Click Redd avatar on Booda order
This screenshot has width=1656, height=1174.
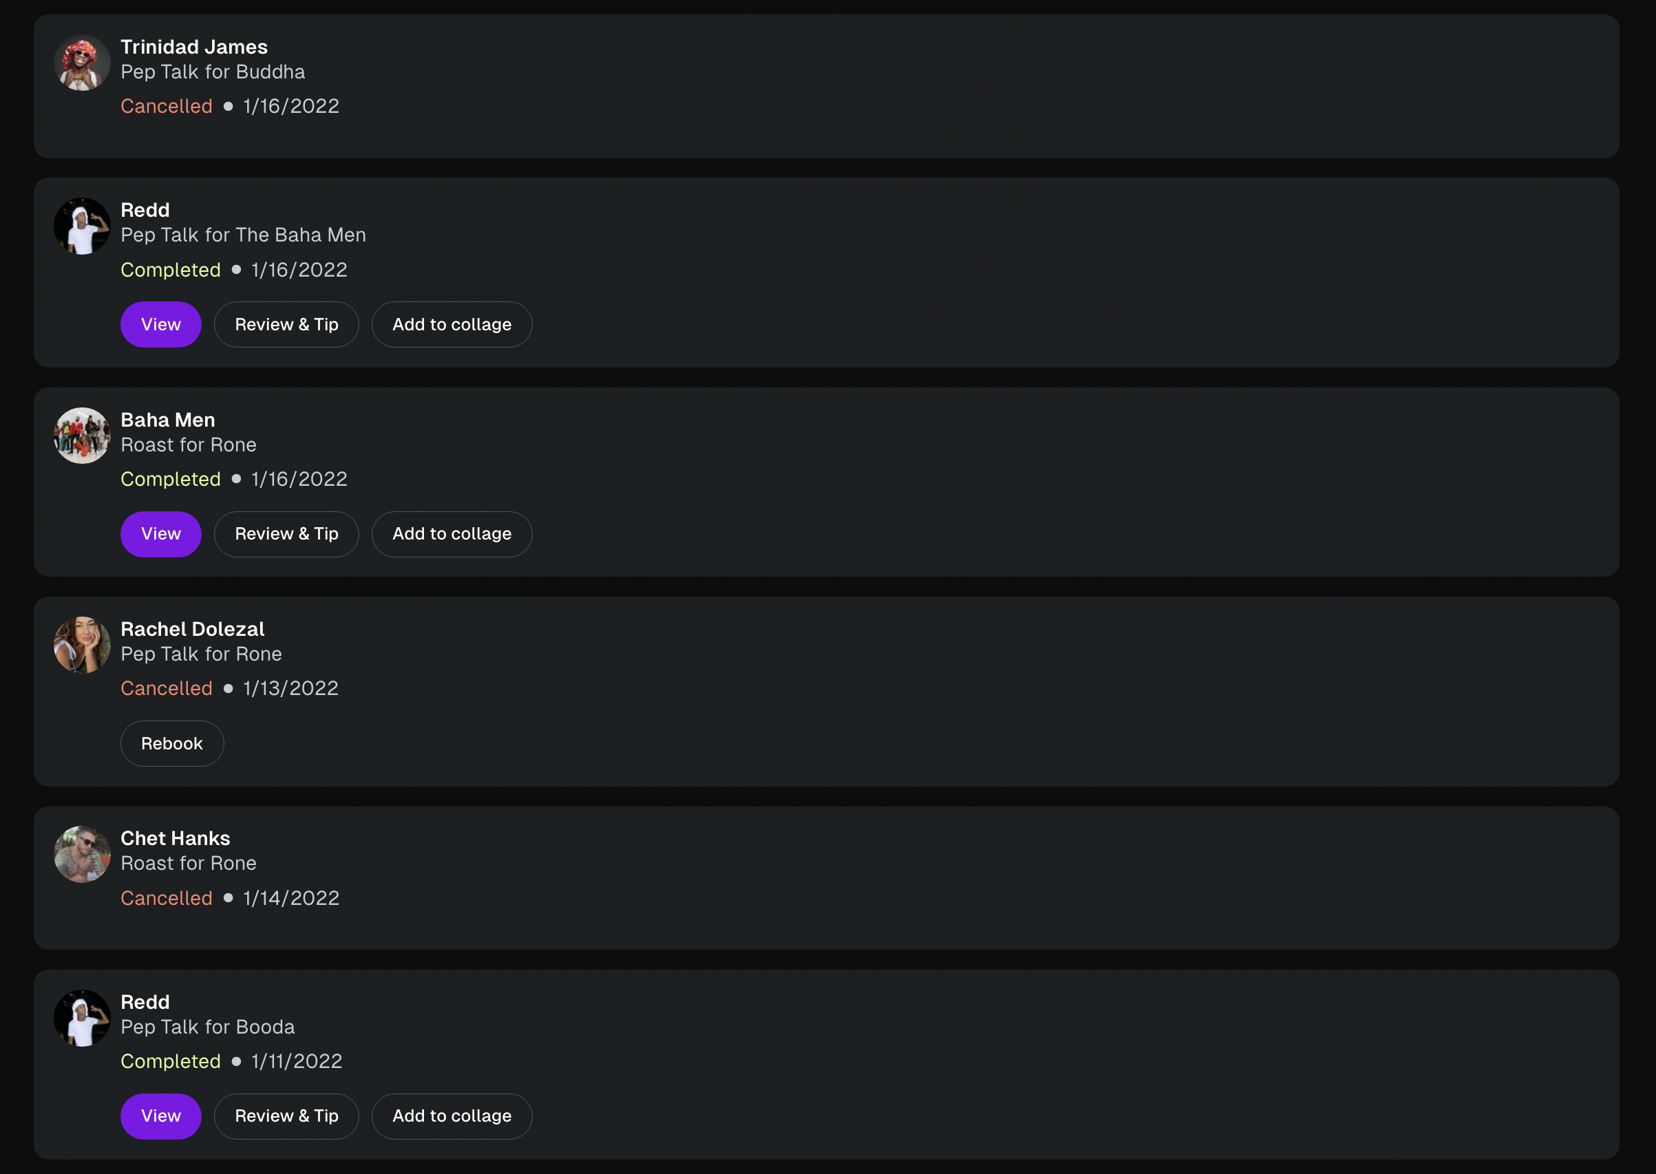pyautogui.click(x=82, y=1018)
